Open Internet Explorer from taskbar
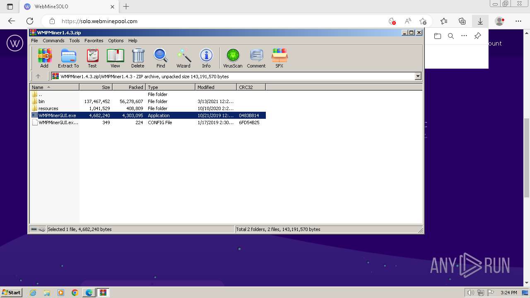 click(x=33, y=293)
